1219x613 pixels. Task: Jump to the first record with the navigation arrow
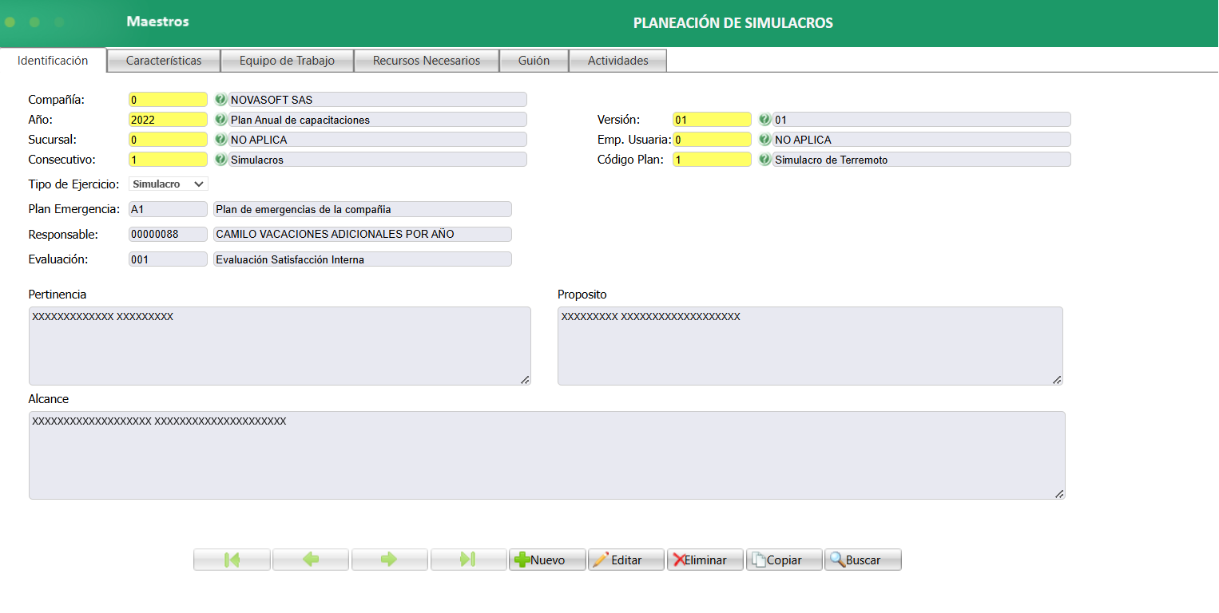pyautogui.click(x=232, y=559)
